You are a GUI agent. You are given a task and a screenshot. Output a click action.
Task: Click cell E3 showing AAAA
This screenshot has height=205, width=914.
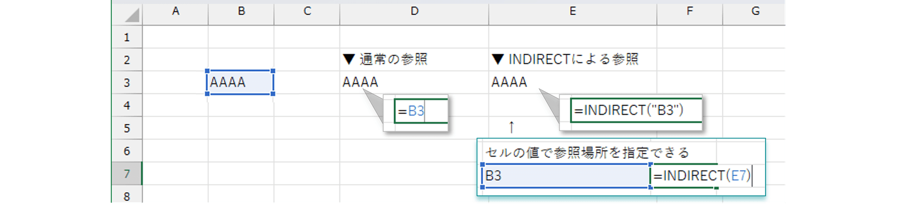[573, 83]
